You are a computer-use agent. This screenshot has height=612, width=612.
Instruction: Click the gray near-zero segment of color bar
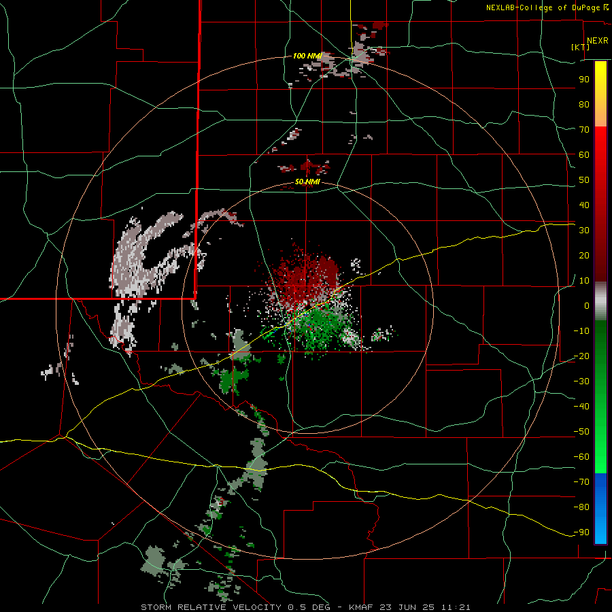600,301
